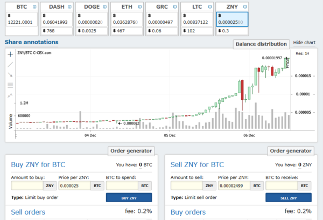Select the DOGE market card heading

point(92,7)
